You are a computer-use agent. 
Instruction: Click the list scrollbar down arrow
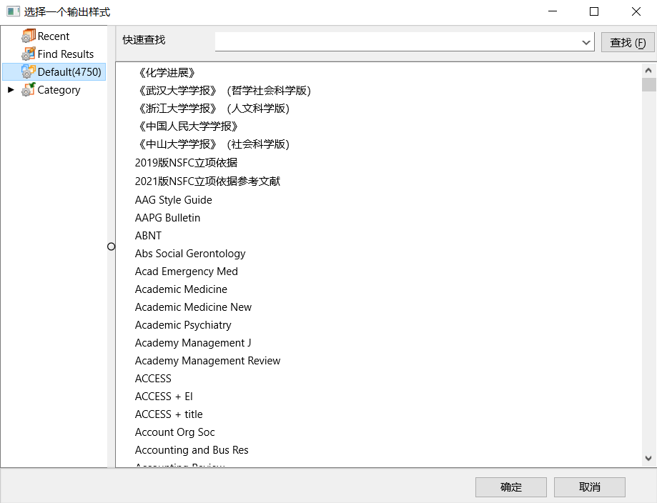pyautogui.click(x=648, y=459)
